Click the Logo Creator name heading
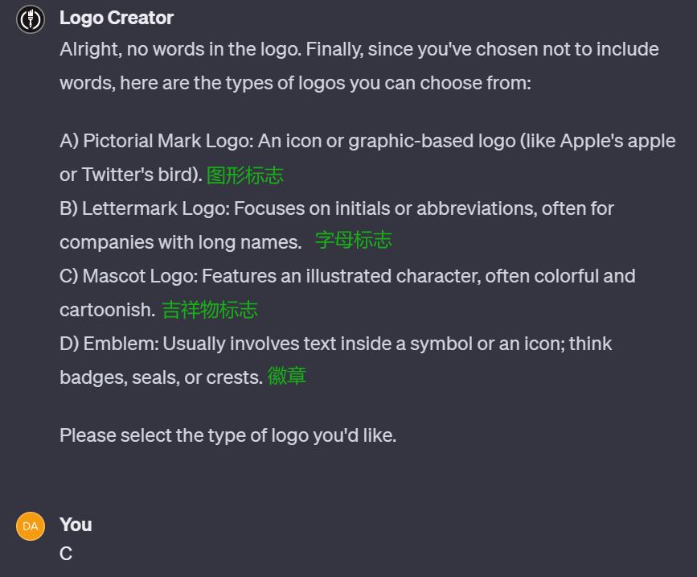This screenshot has height=577, width=697. point(117,19)
